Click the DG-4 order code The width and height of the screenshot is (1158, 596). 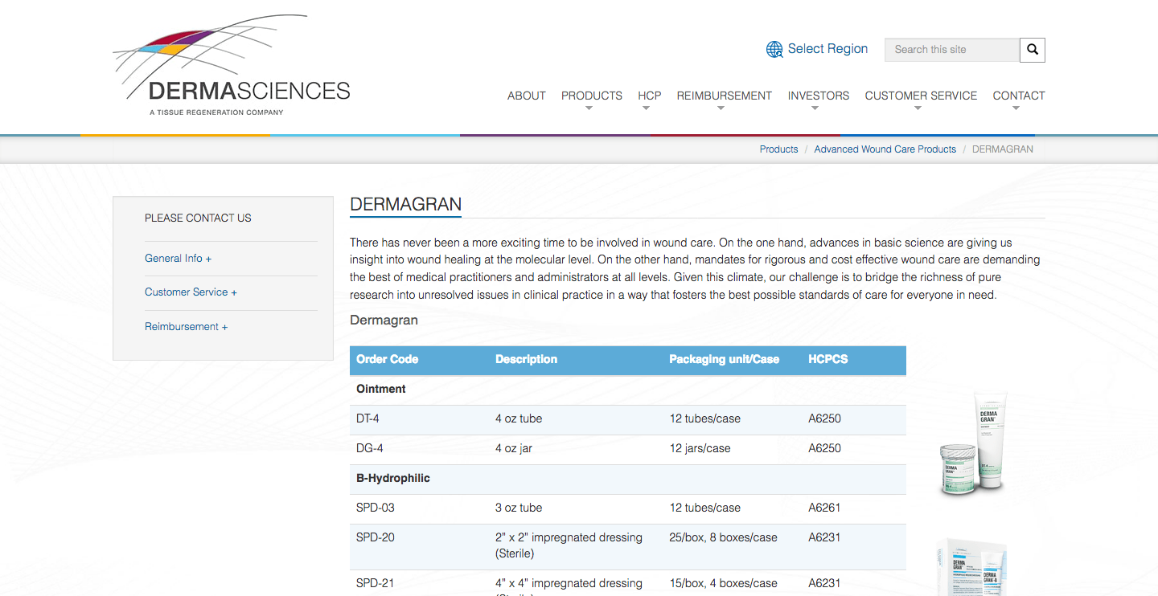pos(368,448)
